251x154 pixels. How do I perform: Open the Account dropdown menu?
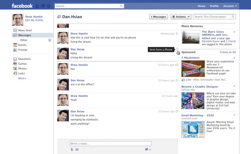[x=230, y=6]
